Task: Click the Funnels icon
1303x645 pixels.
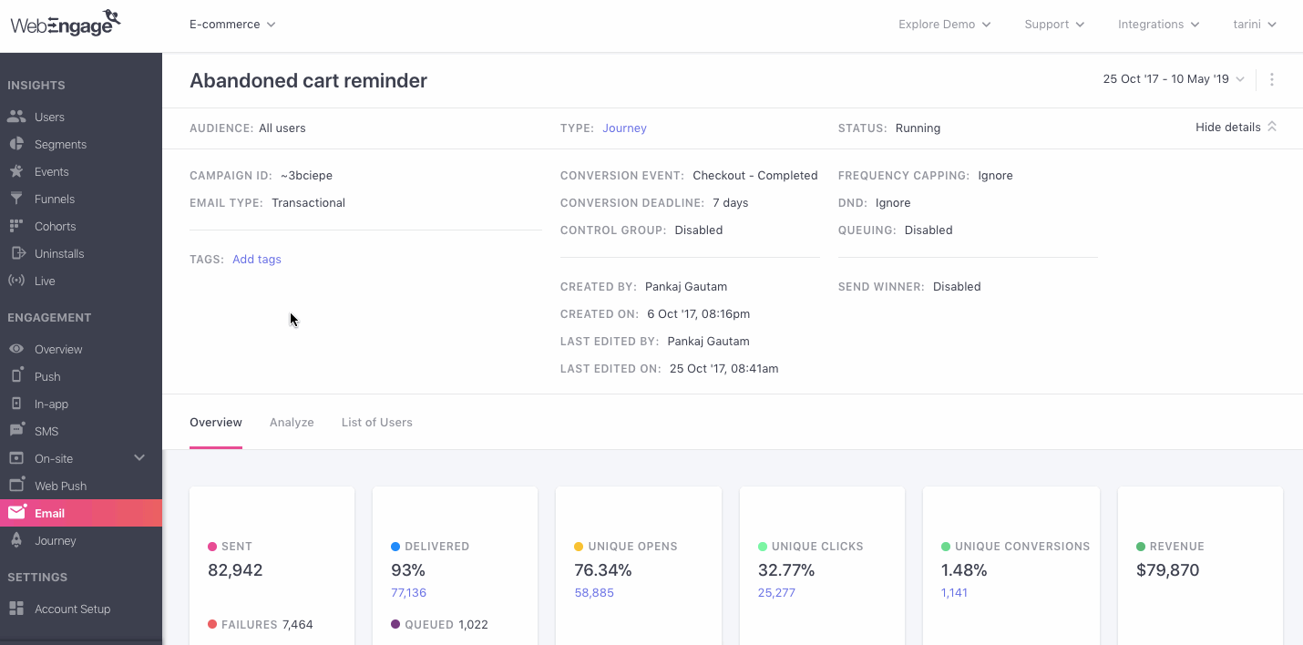Action: [x=16, y=199]
